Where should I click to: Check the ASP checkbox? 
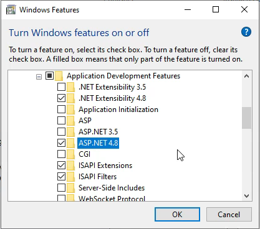[x=61, y=121]
